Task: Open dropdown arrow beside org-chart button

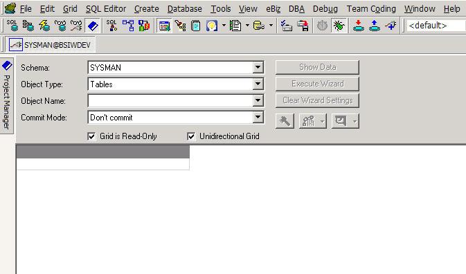Action: (323, 121)
